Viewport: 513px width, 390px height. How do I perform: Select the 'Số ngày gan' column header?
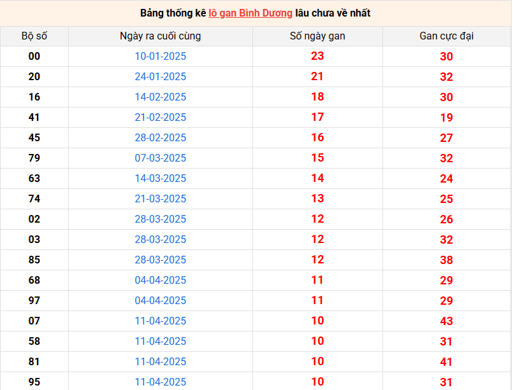click(x=317, y=36)
